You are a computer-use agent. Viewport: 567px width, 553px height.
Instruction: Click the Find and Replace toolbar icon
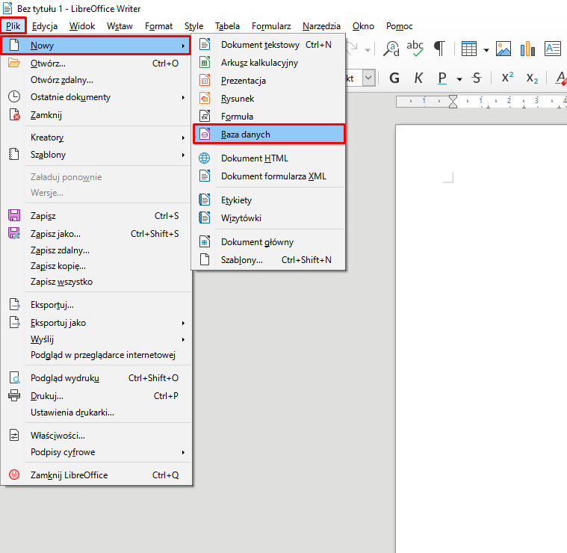coord(391,49)
